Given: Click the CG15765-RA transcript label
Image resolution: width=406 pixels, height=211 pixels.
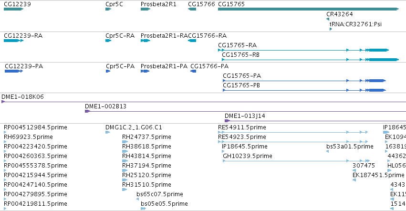Looking at the screenshot, I should click(238, 45).
